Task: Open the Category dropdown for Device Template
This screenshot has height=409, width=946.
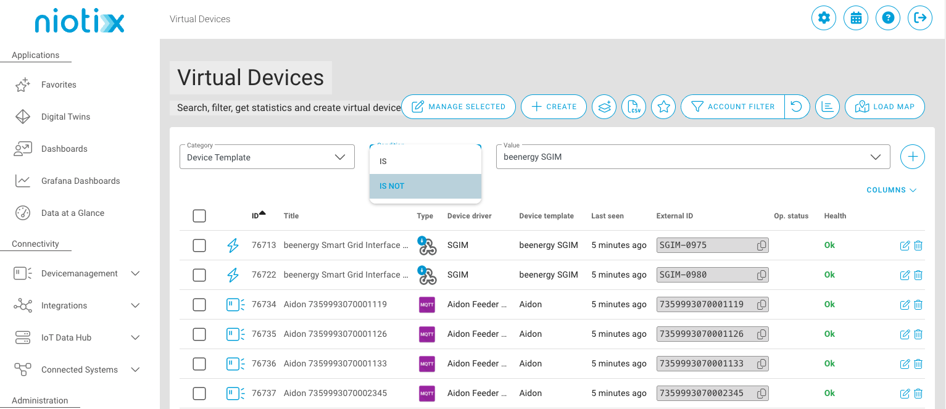Action: pyautogui.click(x=267, y=157)
